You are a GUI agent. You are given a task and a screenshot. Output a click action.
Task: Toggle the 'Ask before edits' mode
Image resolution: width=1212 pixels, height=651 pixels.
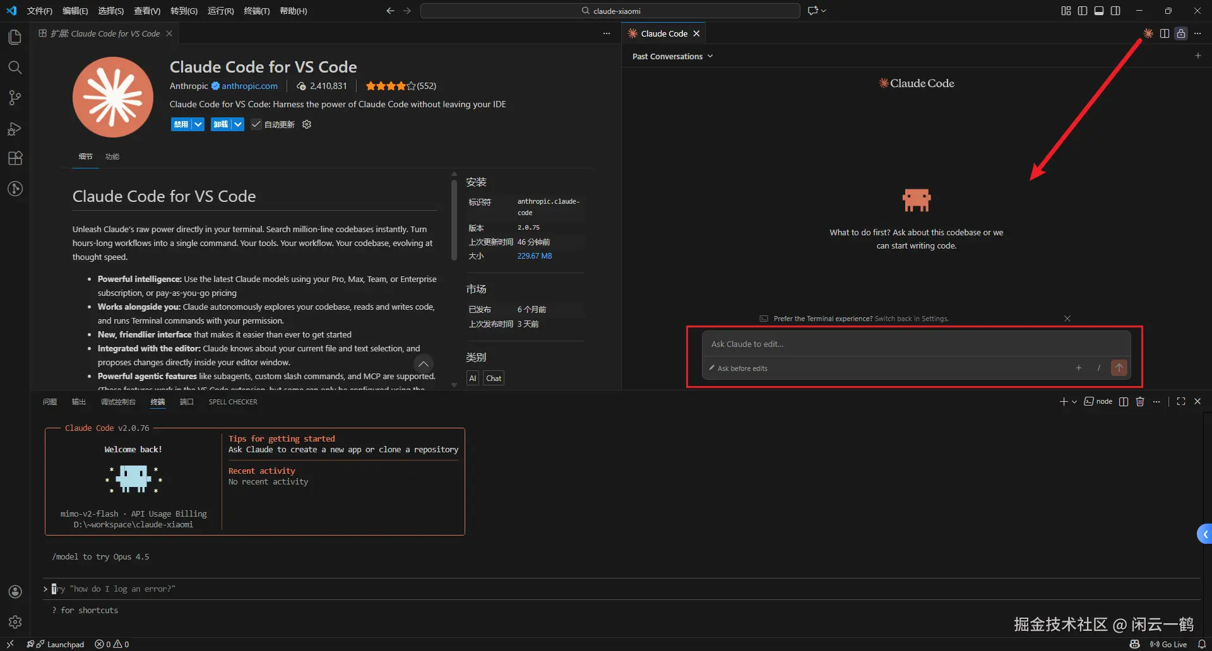(x=738, y=368)
